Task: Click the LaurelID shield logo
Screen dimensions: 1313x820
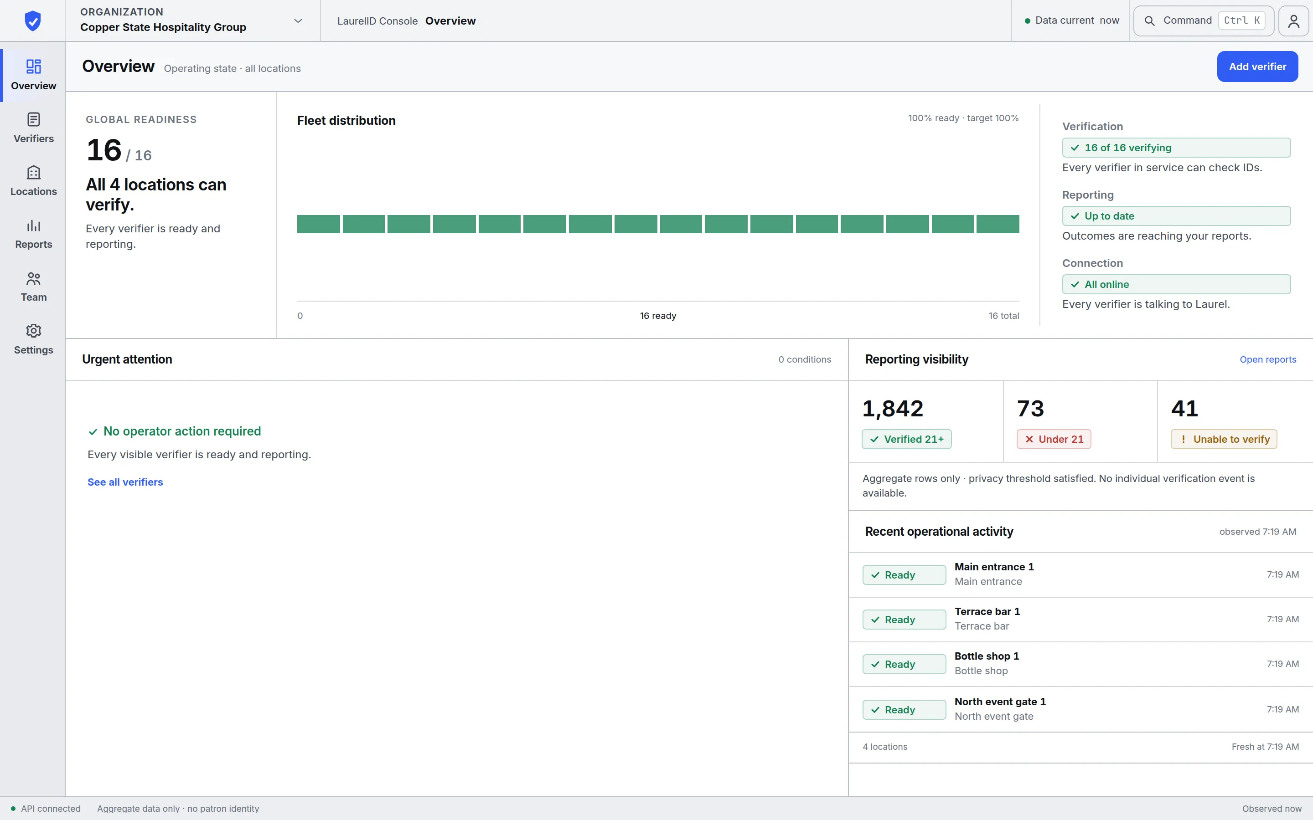Action: [x=32, y=20]
